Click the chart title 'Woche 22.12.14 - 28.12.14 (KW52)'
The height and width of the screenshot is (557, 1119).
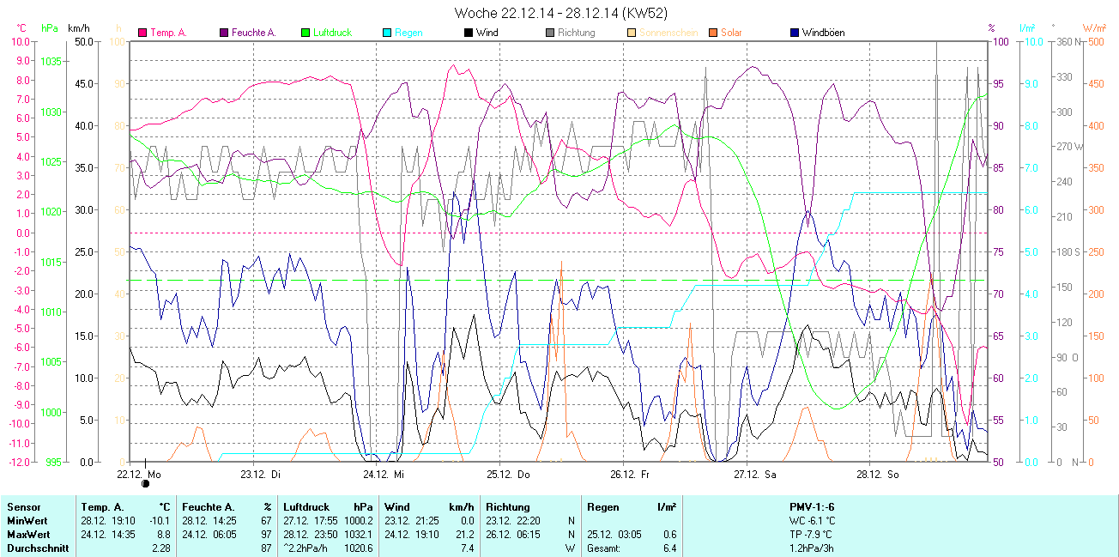562,13
